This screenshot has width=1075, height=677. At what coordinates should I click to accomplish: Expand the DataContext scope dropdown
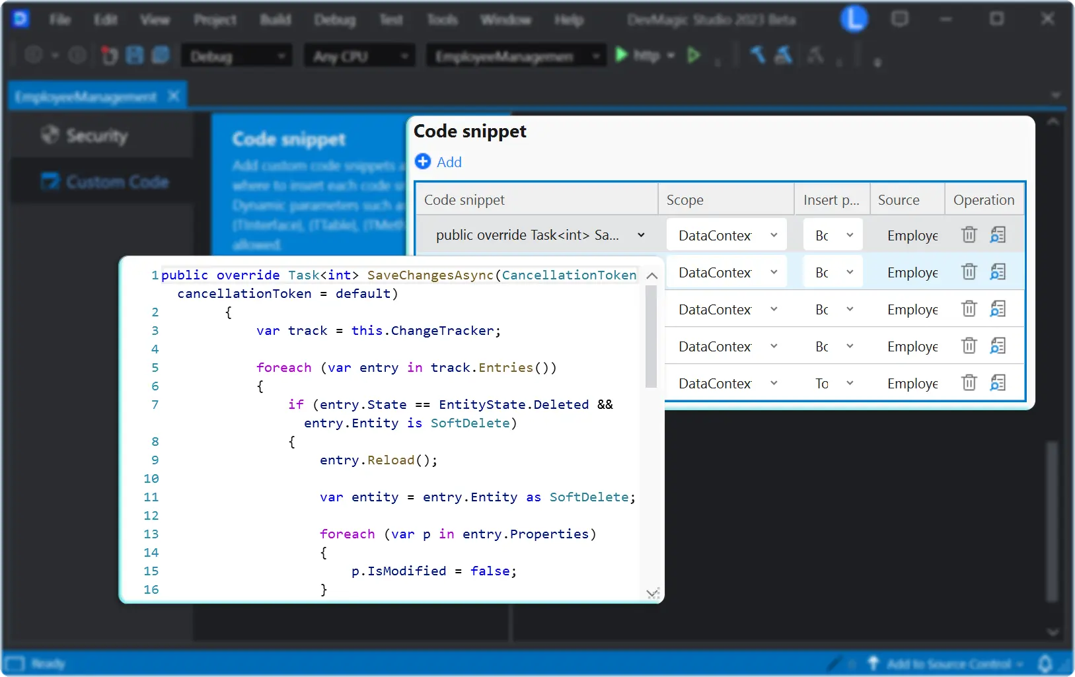pos(774,234)
